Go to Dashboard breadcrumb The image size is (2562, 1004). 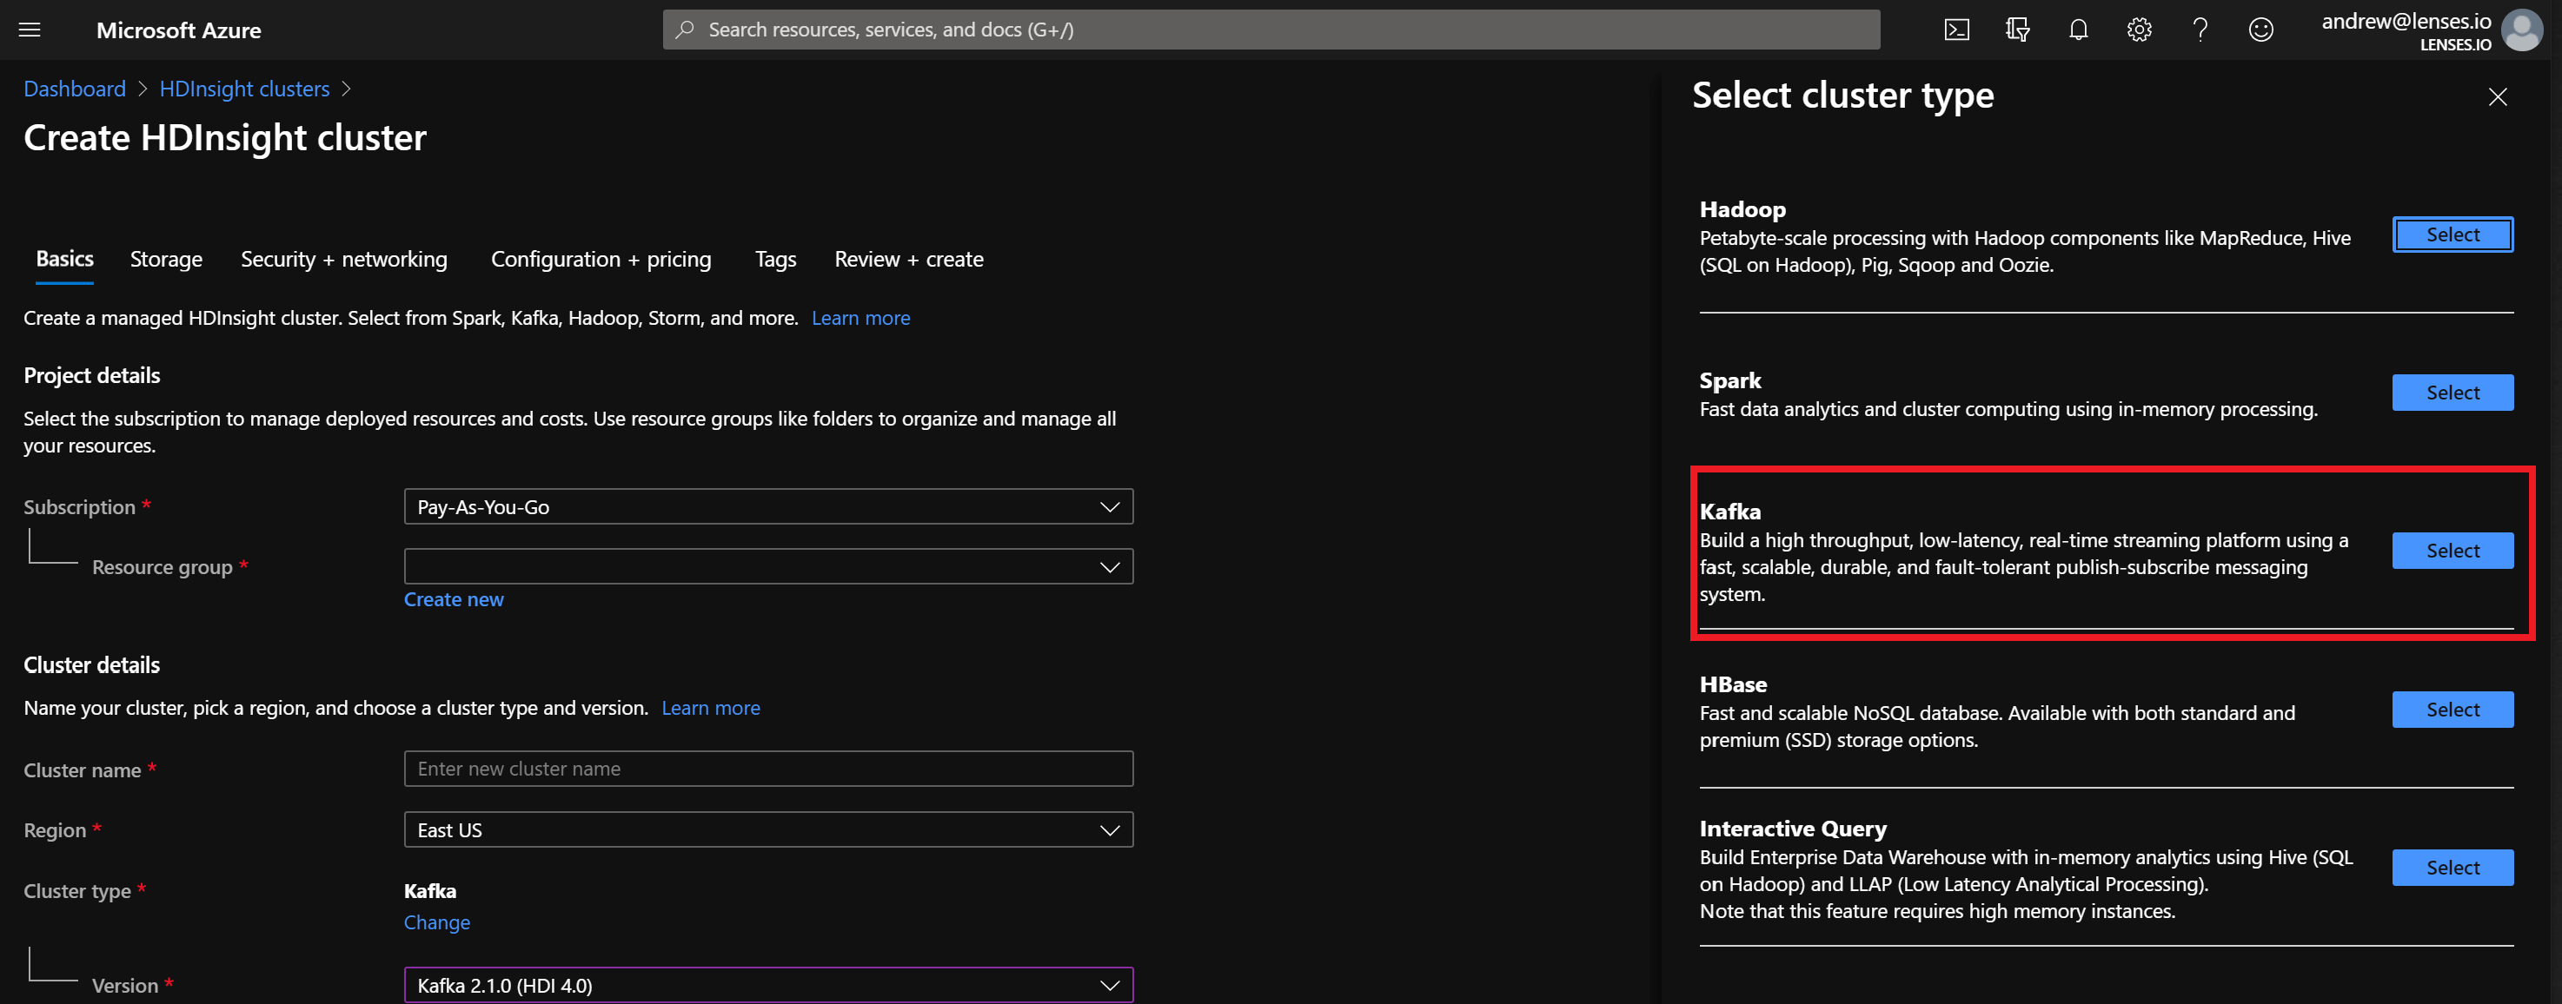coord(75,89)
